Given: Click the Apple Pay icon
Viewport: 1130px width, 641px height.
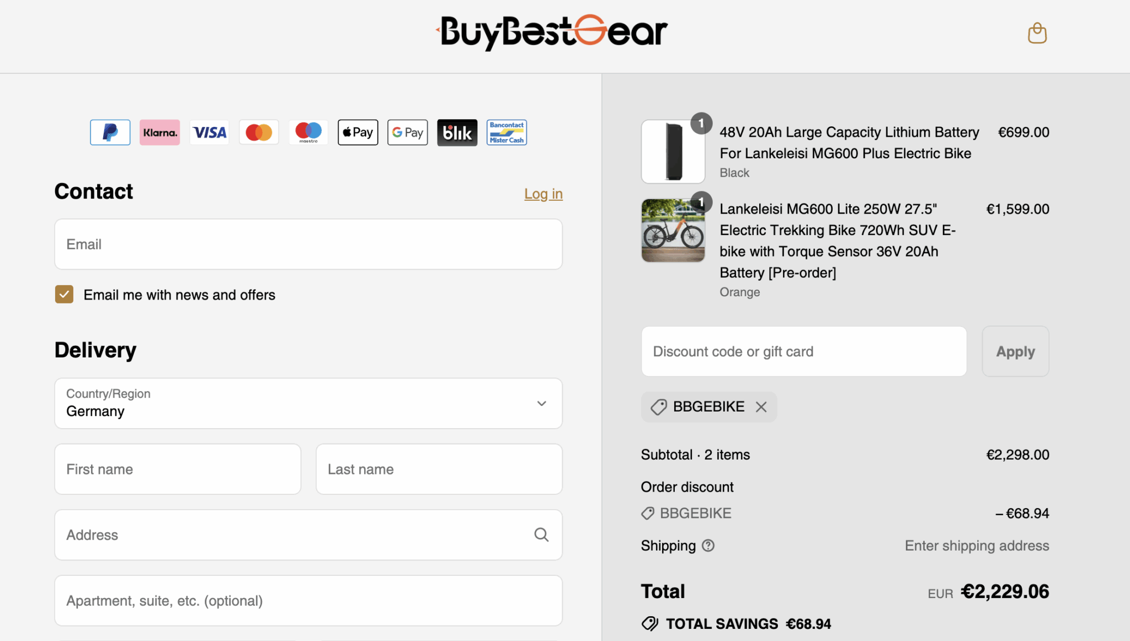Looking at the screenshot, I should point(358,132).
